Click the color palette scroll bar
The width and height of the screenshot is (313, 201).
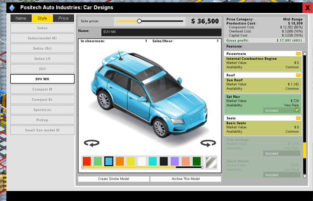143,167
